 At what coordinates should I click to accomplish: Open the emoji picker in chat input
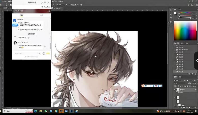[44, 54]
